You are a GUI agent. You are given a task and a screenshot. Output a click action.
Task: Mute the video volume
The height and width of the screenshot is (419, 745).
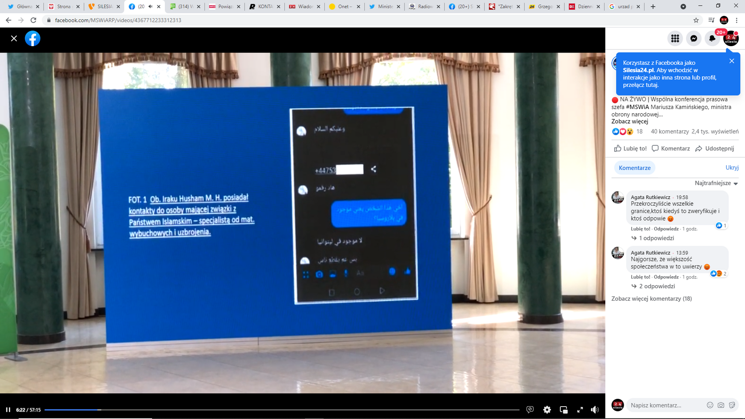[595, 410]
